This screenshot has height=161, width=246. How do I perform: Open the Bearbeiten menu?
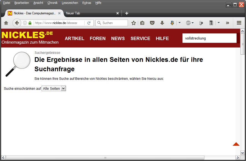[22, 3]
